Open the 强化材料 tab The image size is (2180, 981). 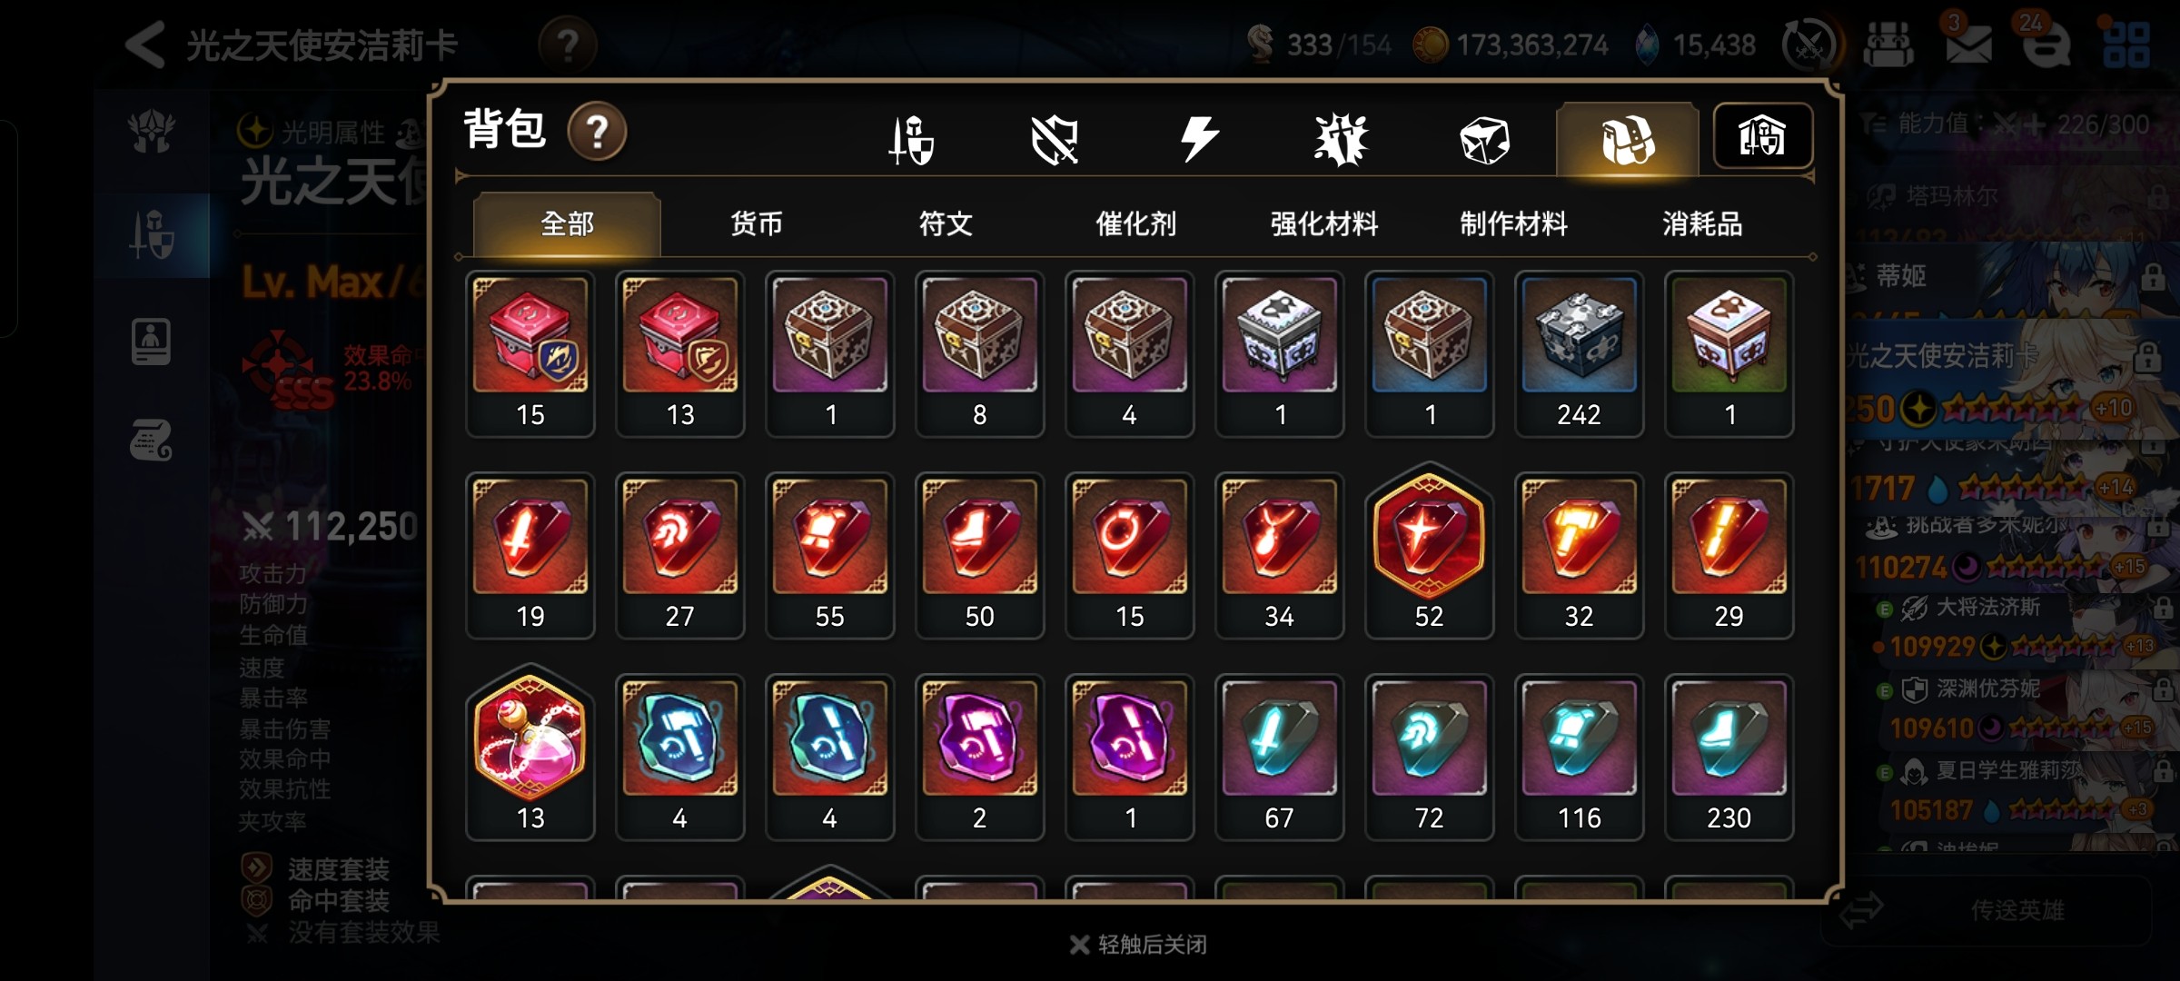pos(1324,223)
